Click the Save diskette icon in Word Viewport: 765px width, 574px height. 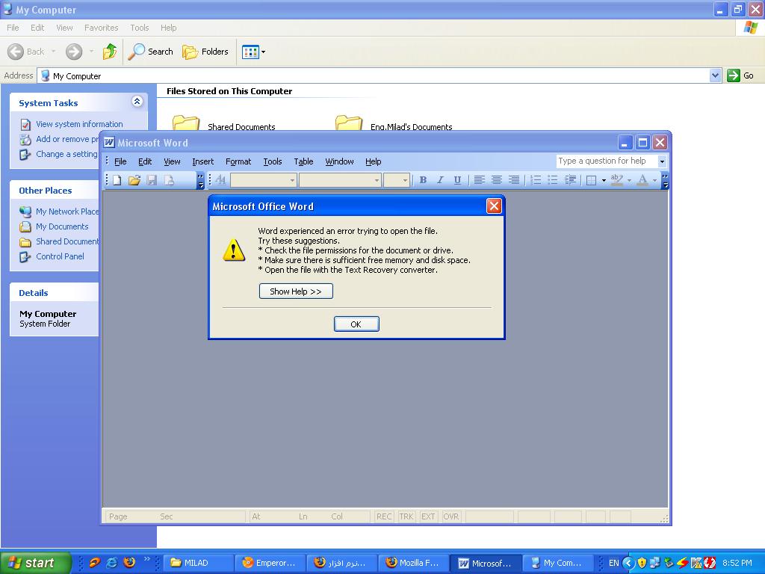coord(152,180)
